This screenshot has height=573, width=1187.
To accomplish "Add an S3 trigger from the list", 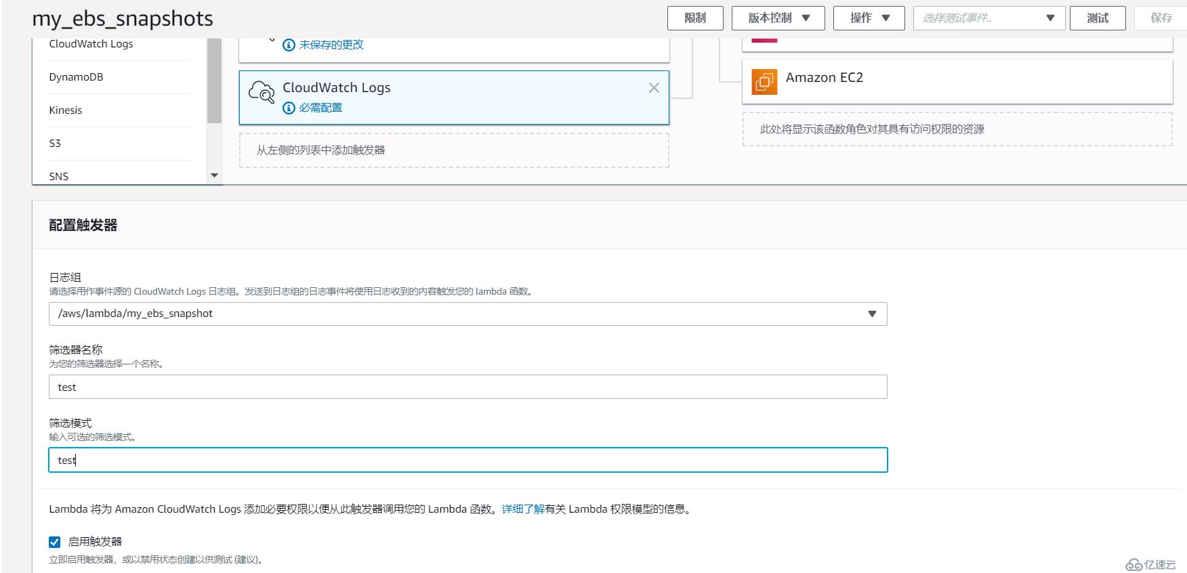I will [x=55, y=144].
